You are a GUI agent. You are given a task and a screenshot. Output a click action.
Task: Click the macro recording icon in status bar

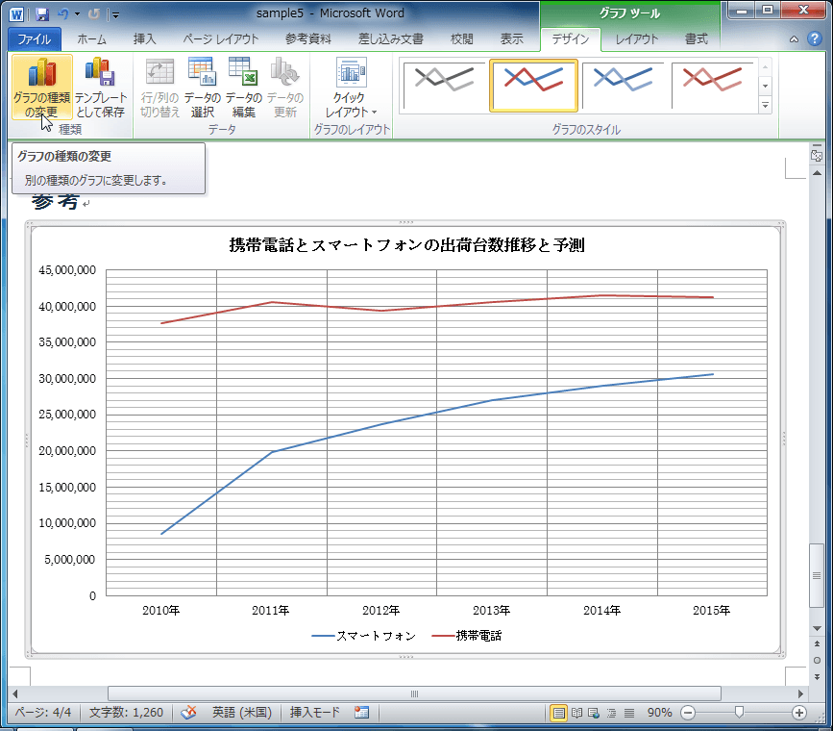tap(362, 713)
